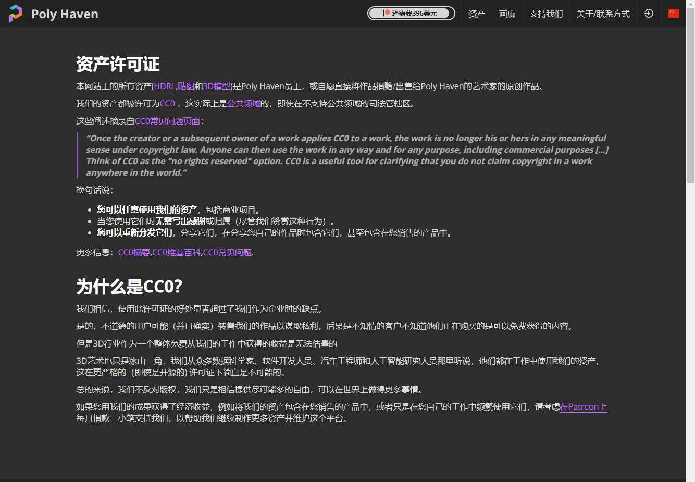Screen dimensions: 695x482
Task: Open the CC0常见问题页面 link
Action: 168,121
